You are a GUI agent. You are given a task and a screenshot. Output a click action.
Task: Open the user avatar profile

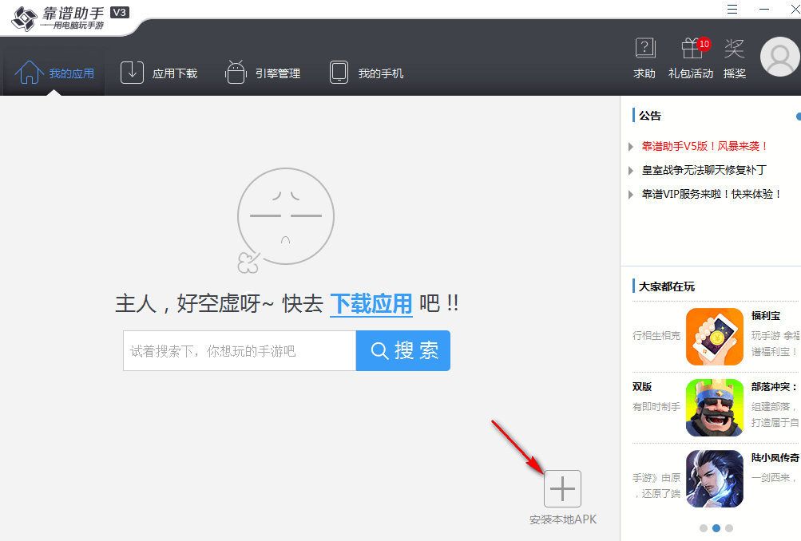[779, 57]
